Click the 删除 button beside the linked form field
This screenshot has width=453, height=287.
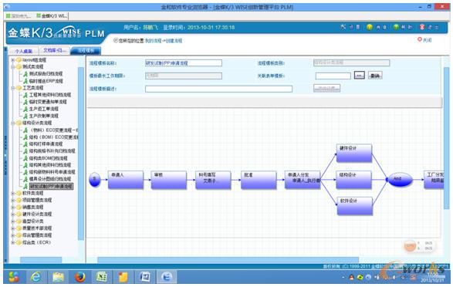(x=375, y=76)
